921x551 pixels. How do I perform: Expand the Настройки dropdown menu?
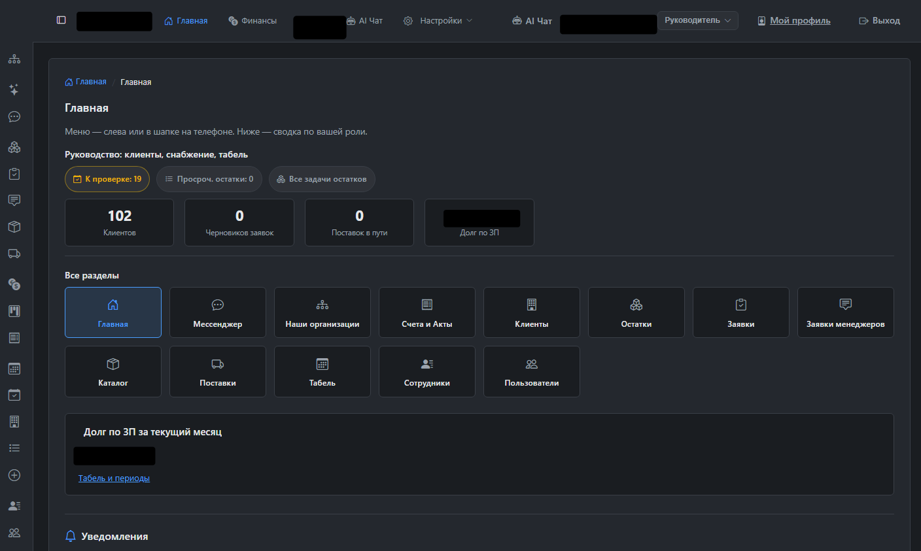click(x=438, y=21)
